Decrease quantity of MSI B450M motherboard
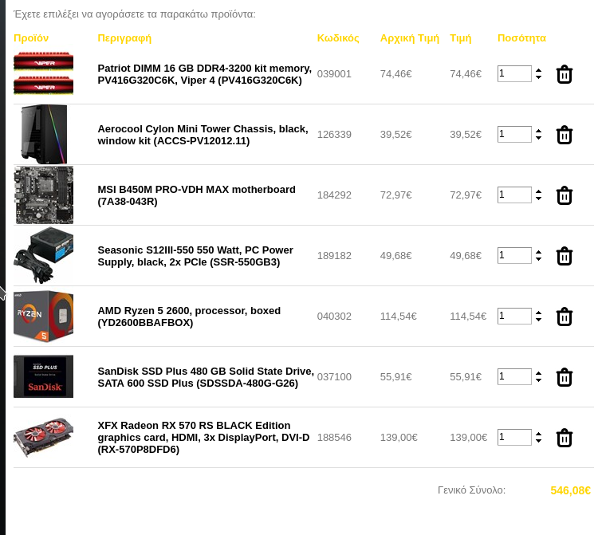 click(x=538, y=199)
